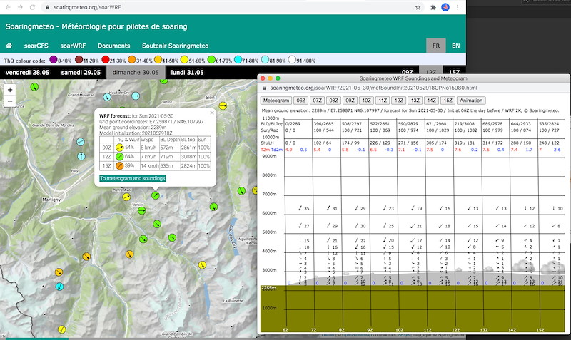
Task: Click green marker west of Grand Muveran
Action: 34,87
